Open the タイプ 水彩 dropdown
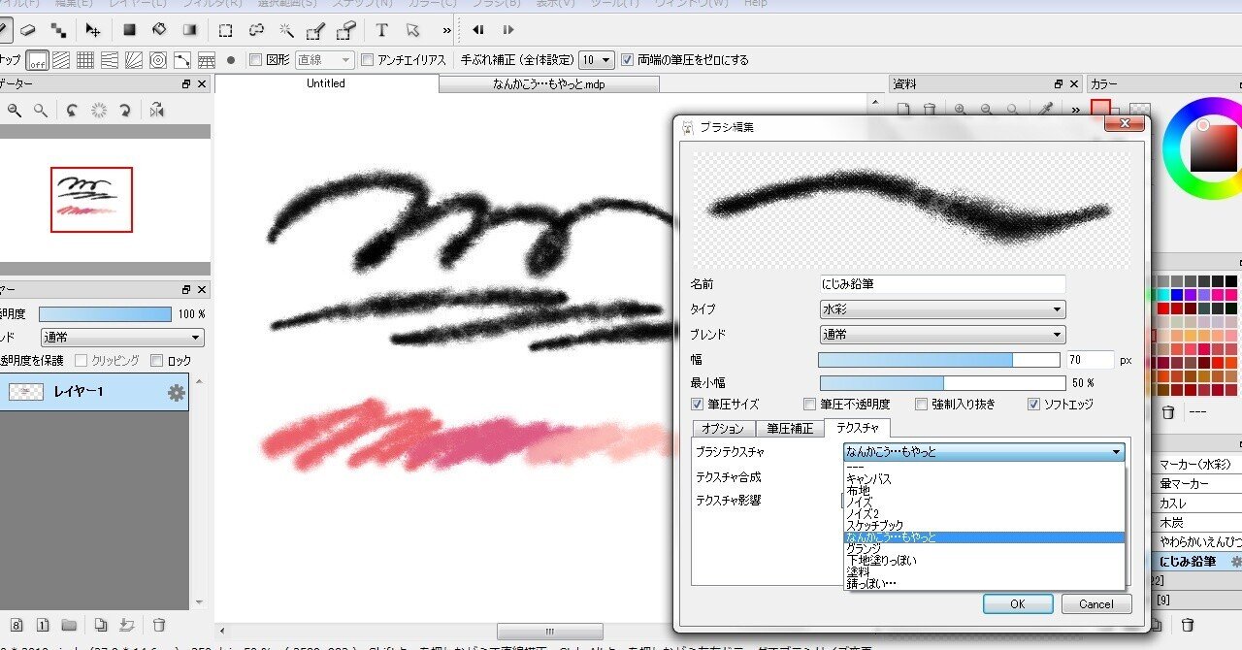The width and height of the screenshot is (1242, 650). (943, 309)
